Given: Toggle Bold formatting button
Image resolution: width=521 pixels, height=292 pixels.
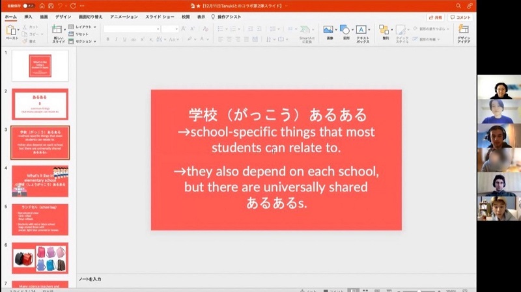Looking at the screenshot, I should pos(107,39).
